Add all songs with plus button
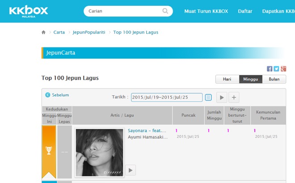295x183 pixels. point(234,97)
